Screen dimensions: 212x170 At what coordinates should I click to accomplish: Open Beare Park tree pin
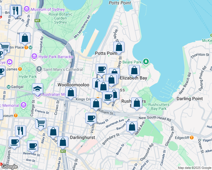click(146, 62)
